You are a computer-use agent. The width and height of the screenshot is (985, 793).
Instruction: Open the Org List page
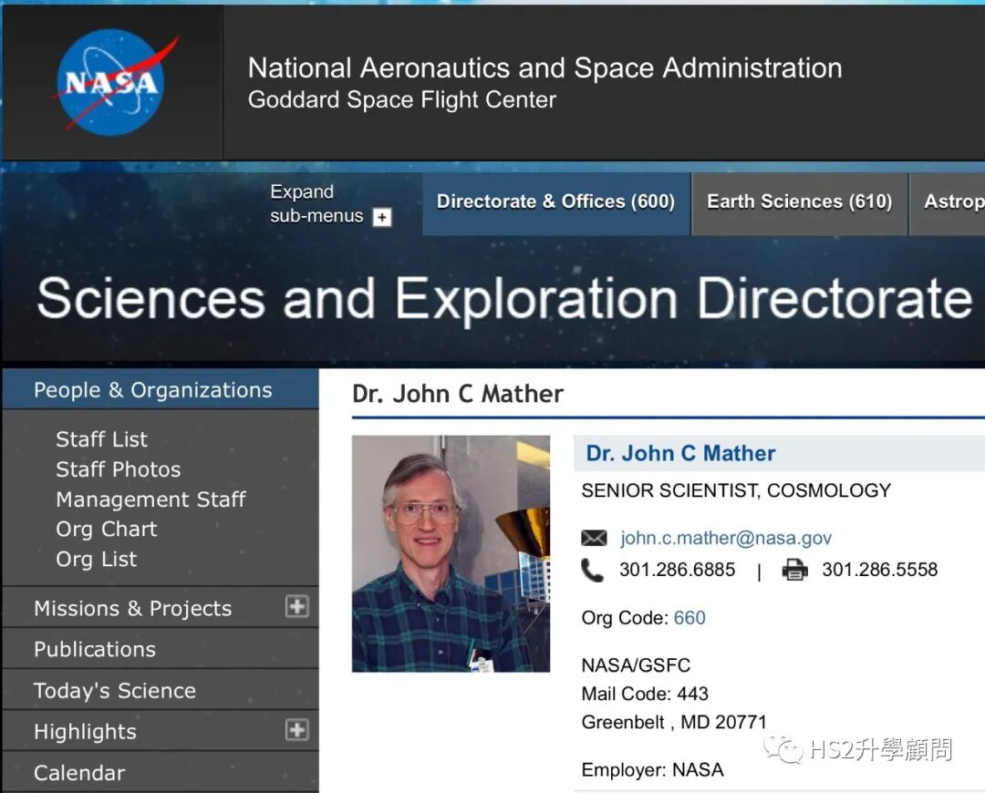coord(96,560)
